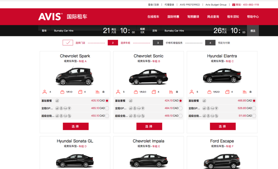Screen dimensions: 278x169
Task: Click the GPS pin icon in Elantra 全险GP row
Action: (216, 108)
